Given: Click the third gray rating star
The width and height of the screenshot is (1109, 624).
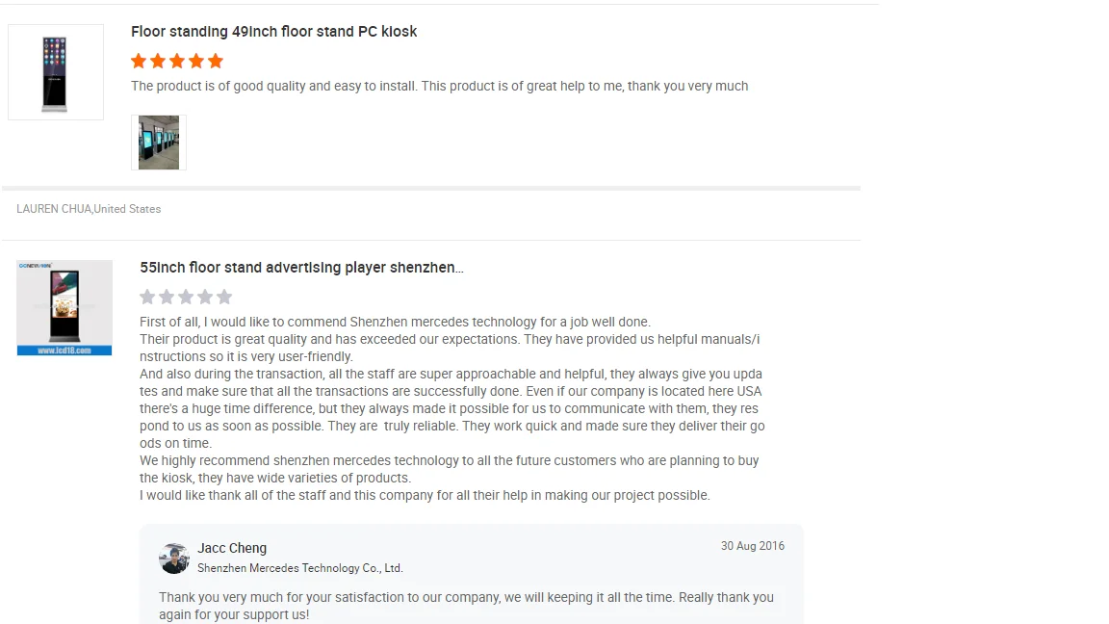Looking at the screenshot, I should point(186,297).
